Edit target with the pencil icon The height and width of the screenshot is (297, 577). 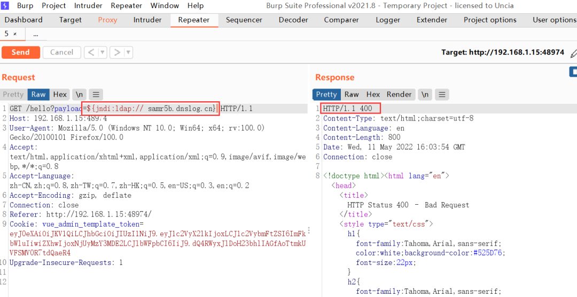(573, 54)
